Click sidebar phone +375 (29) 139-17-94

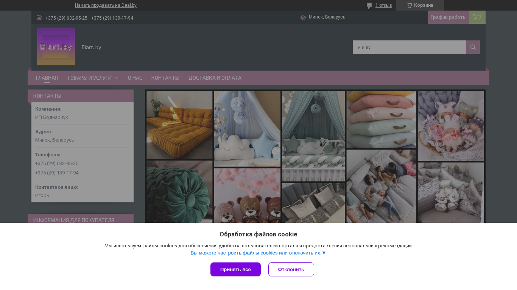pyautogui.click(x=57, y=173)
